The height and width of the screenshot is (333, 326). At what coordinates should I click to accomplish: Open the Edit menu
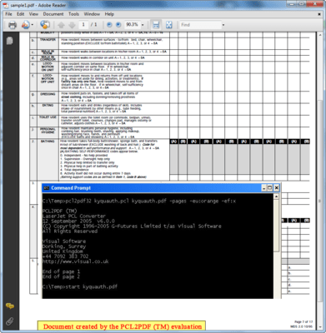(21, 14)
